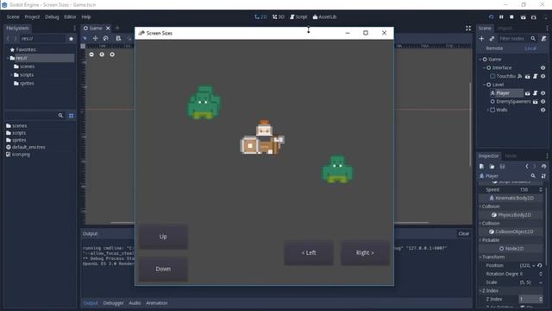Viewport: 552px width, 311px height.
Task: Click the list-select tool in the canvas toolbar
Action: [x=118, y=38]
